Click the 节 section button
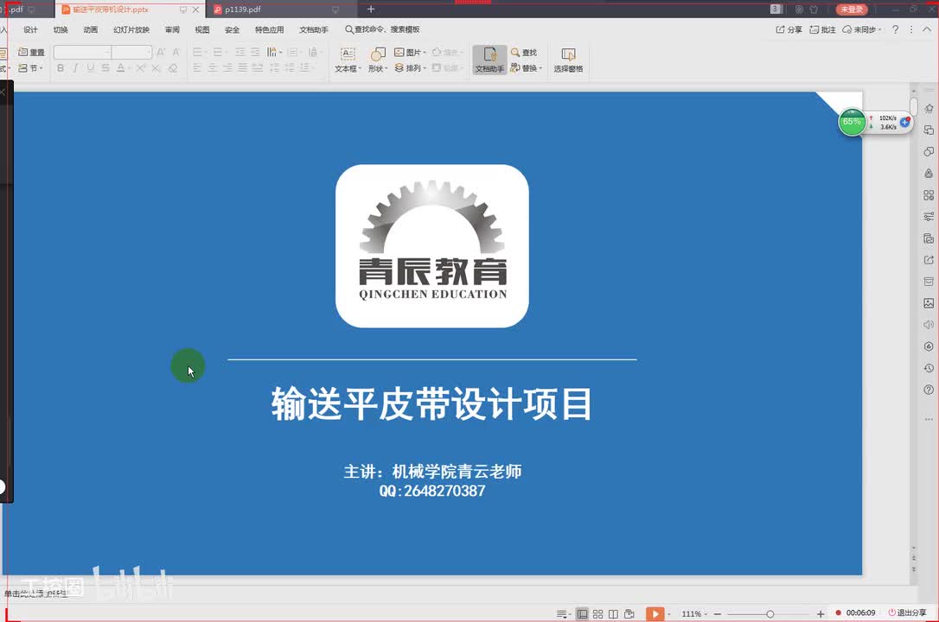Viewport: 939px width, 622px height. click(x=30, y=68)
